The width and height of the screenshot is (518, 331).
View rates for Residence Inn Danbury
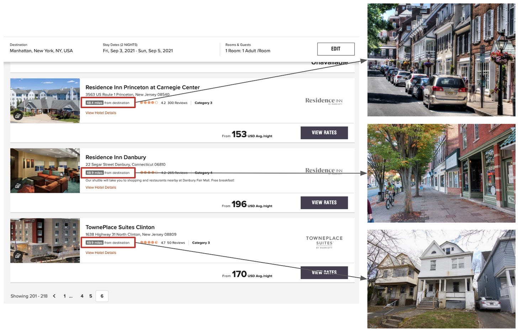click(324, 203)
